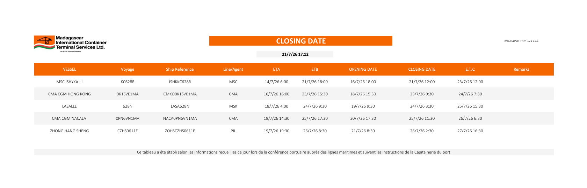587x188 pixels.
Task: Click the MICTSLPLN-FRM 121 v1.1 form code
Action: click(521, 41)
